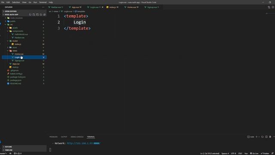The width and height of the screenshot is (275, 155).
Task: Expand the assets folder
Action: pyautogui.click(x=24, y=28)
